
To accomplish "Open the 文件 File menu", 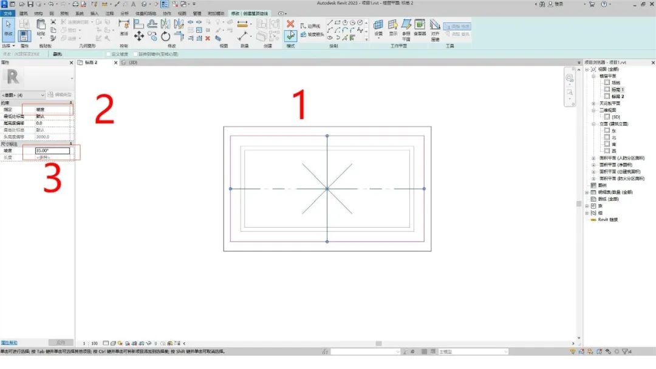I will [7, 13].
